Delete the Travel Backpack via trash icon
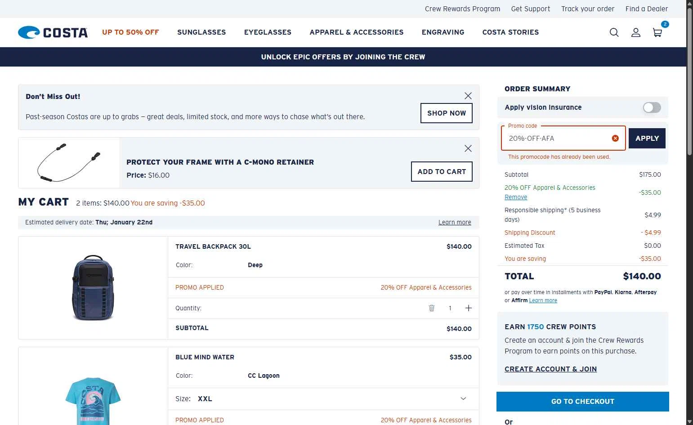 [431, 308]
